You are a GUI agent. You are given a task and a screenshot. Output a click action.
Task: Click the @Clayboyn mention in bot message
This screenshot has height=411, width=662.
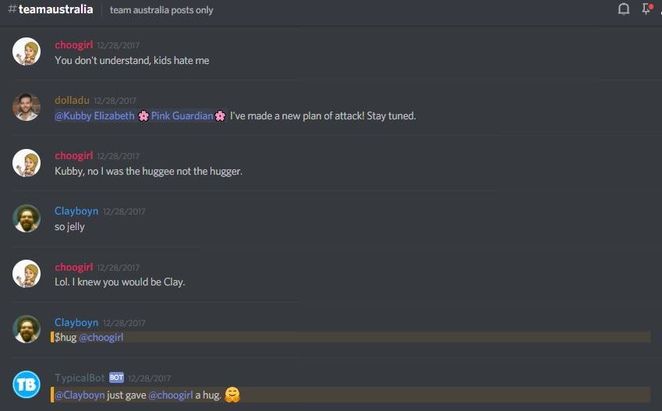[x=80, y=395]
